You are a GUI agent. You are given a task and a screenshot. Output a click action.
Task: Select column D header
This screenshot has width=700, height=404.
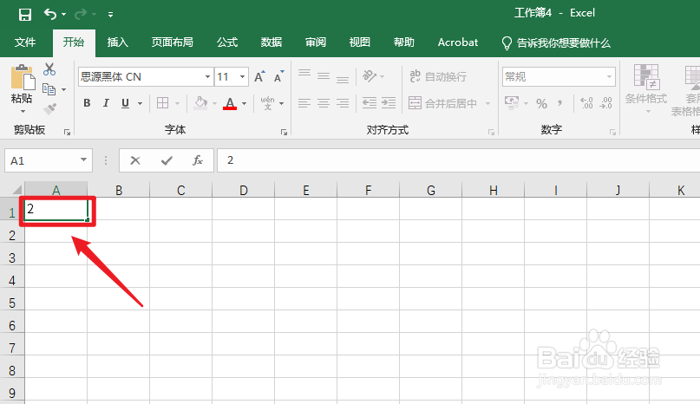click(243, 190)
